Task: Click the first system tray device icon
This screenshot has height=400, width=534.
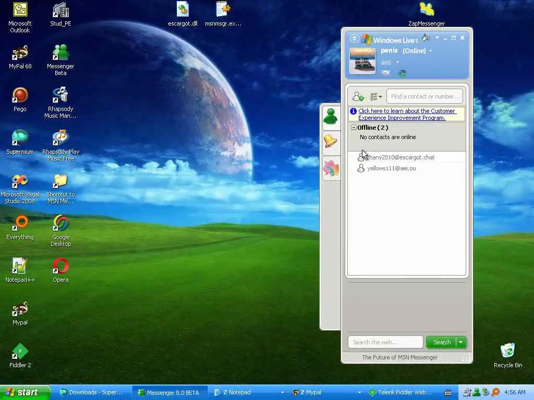Action: click(467, 393)
